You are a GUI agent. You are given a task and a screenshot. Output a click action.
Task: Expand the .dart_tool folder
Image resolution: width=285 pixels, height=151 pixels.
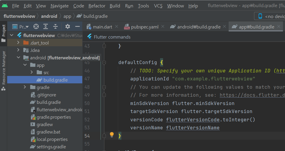pos(18,42)
